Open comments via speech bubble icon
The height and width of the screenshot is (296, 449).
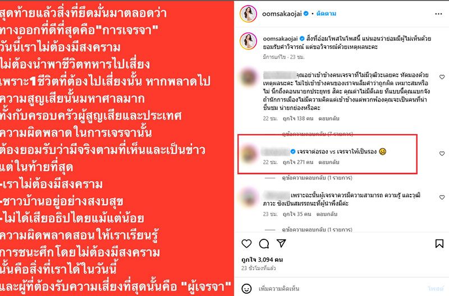pyautogui.click(x=264, y=244)
